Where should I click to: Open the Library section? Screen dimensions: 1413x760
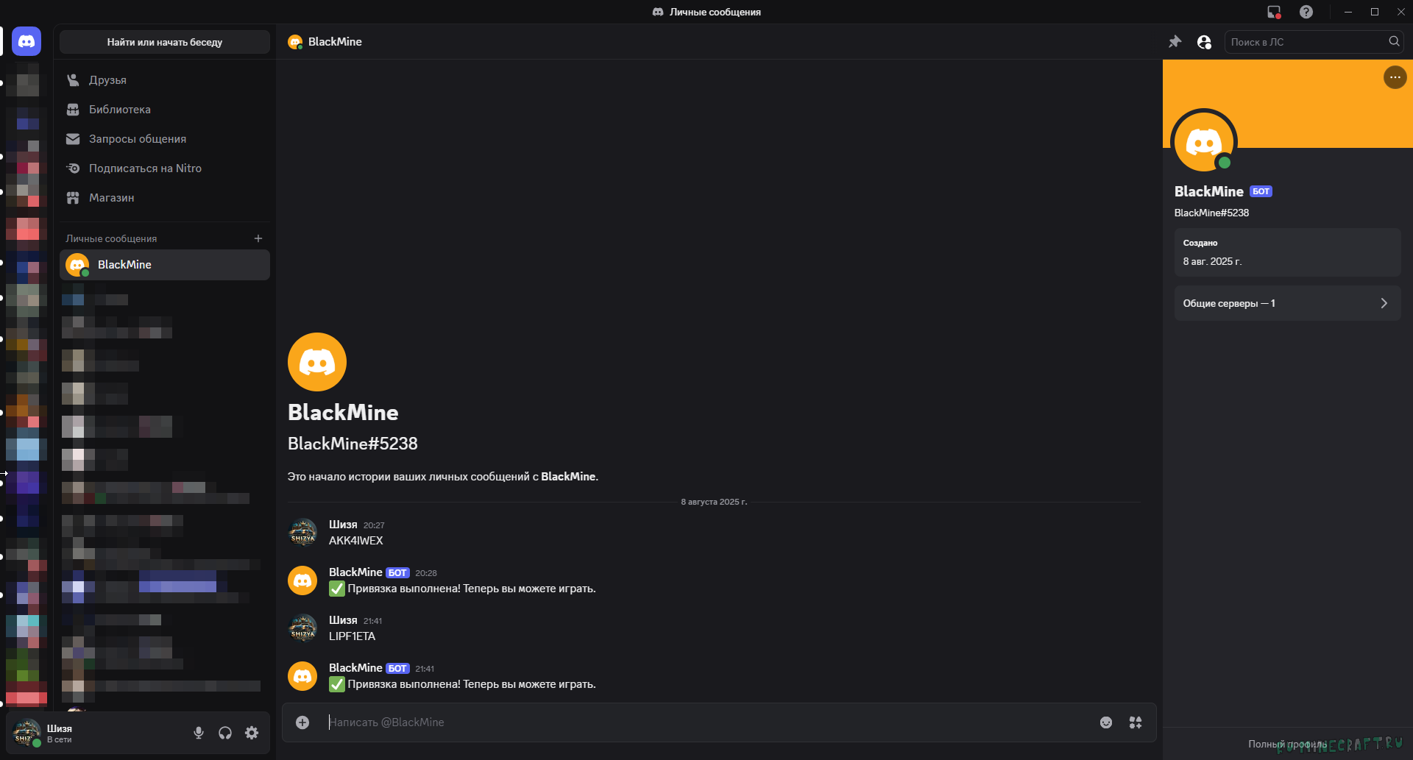click(165, 110)
